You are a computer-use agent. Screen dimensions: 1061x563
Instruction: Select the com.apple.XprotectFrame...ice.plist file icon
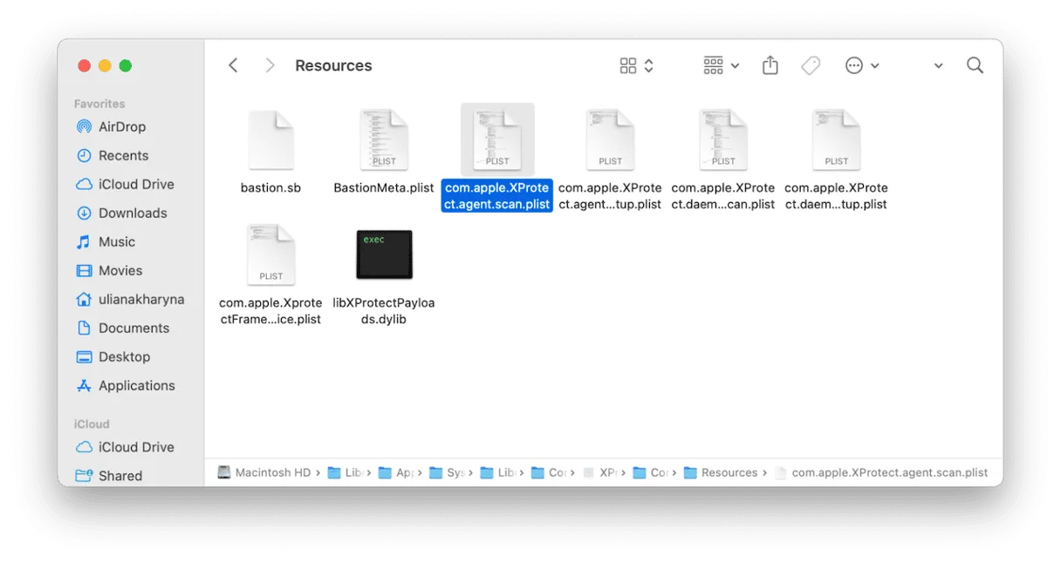coord(270,254)
